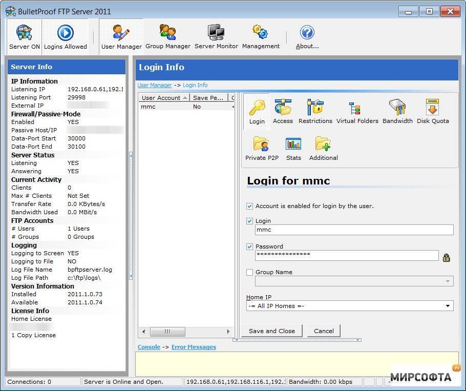Click the # Groups value 0 Groups
466x391 pixels.
(x=81, y=237)
